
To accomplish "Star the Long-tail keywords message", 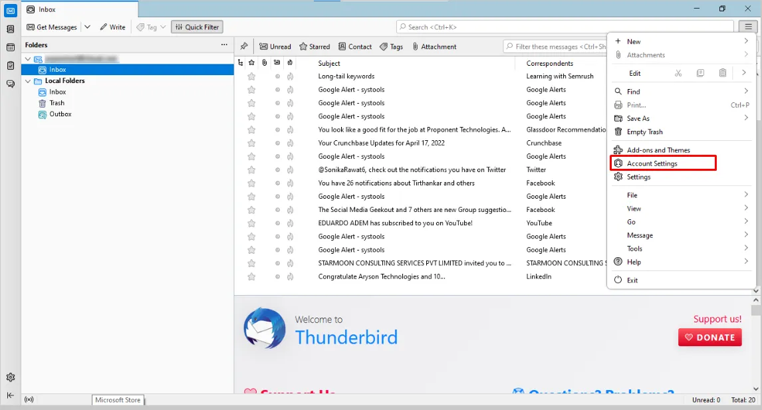I will [x=251, y=76].
